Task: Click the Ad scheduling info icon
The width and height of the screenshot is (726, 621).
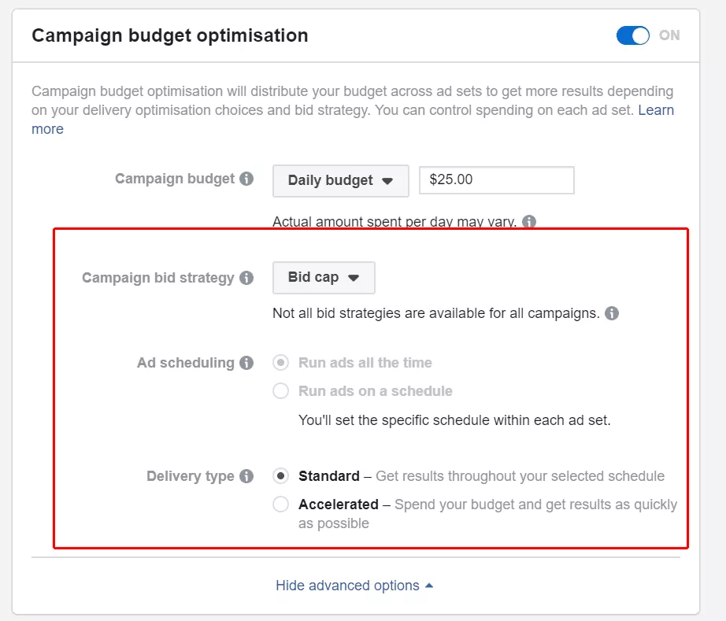Action: click(x=246, y=363)
